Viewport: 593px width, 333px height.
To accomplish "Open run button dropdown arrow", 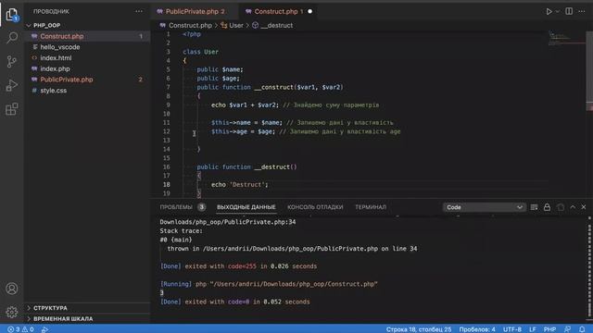I will (558, 12).
